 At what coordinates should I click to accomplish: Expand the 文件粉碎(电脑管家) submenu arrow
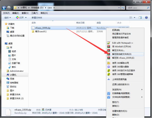142,97
